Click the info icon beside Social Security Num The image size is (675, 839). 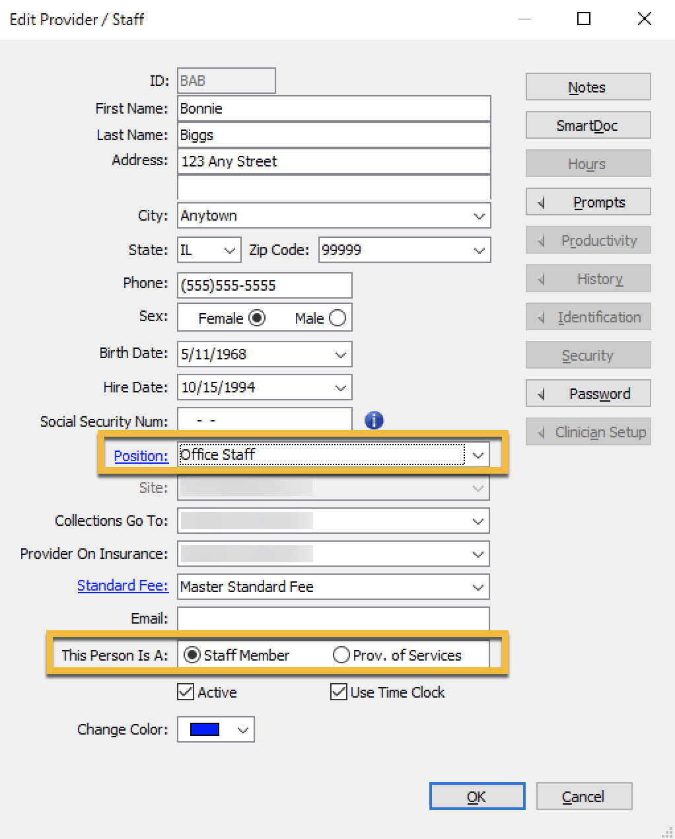(373, 420)
